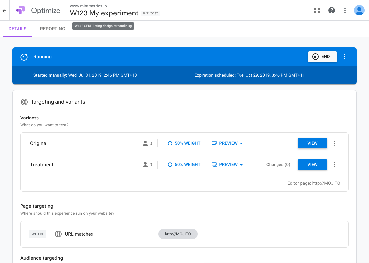Click the timer icon beside Running
Viewport: 369px width, 263px height.
tap(24, 56)
